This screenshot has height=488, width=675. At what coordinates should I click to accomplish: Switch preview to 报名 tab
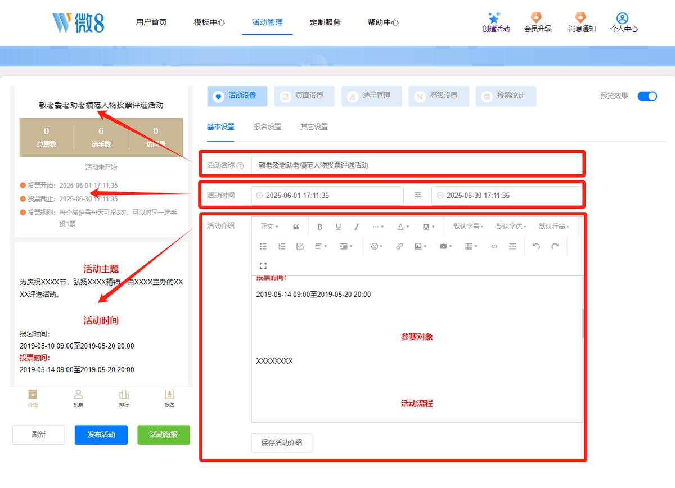pyautogui.click(x=169, y=398)
